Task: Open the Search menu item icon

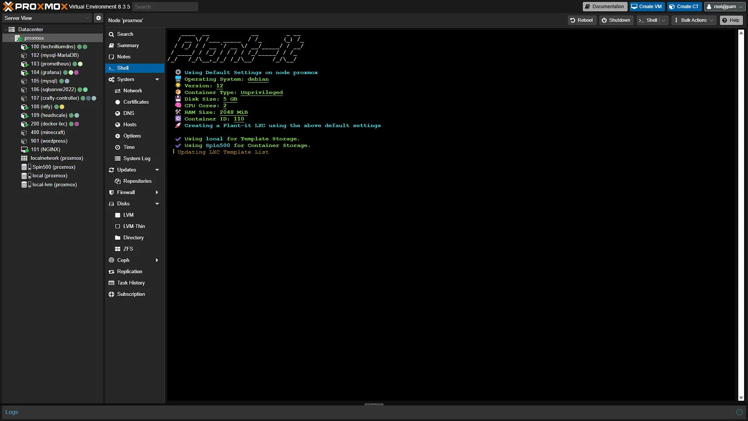Action: pyautogui.click(x=111, y=34)
